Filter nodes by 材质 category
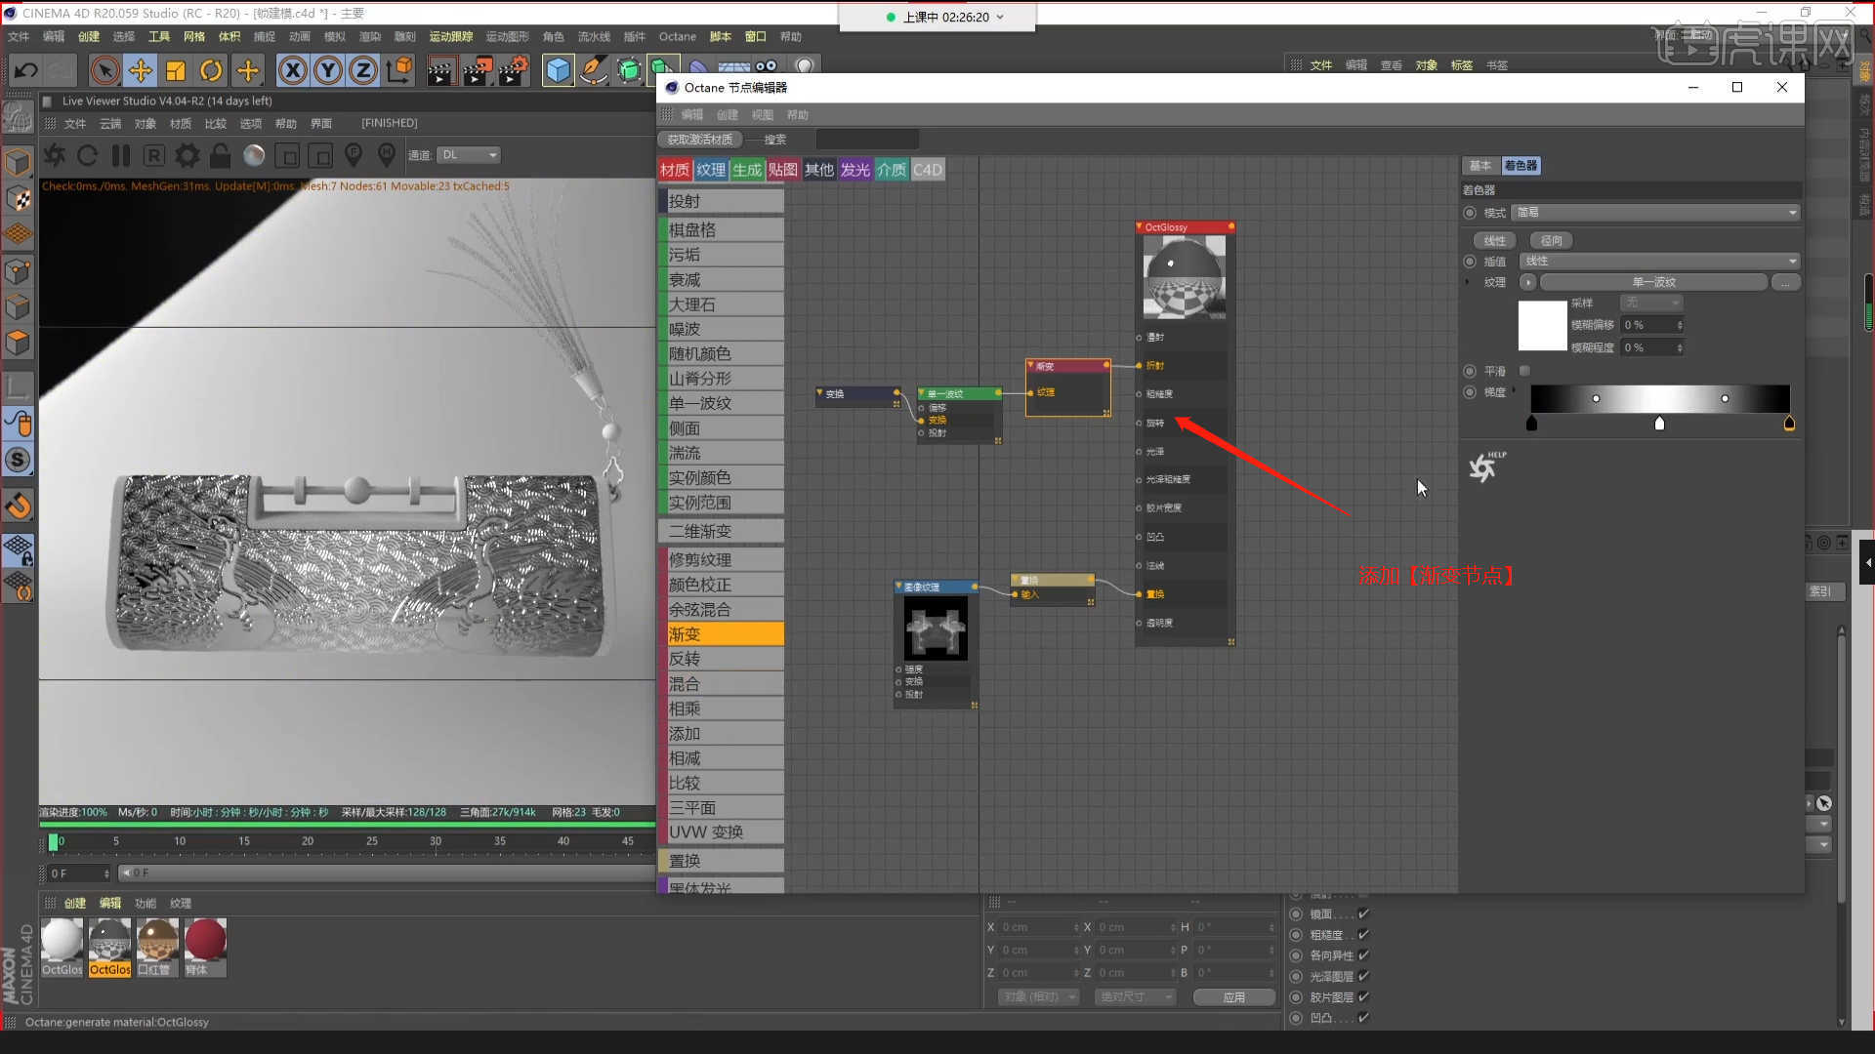This screenshot has width=1875, height=1054. [675, 170]
